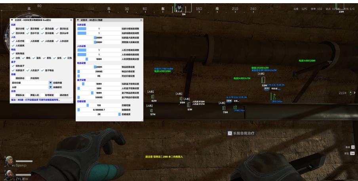The width and height of the screenshot is (358, 181).
Task: Toggle the 人机距离 checkbox
Action: (13, 45)
